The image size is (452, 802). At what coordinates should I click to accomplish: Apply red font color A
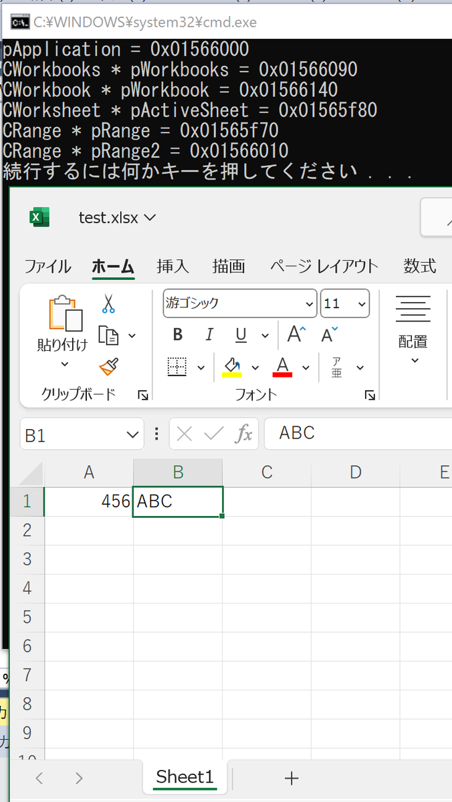point(283,367)
